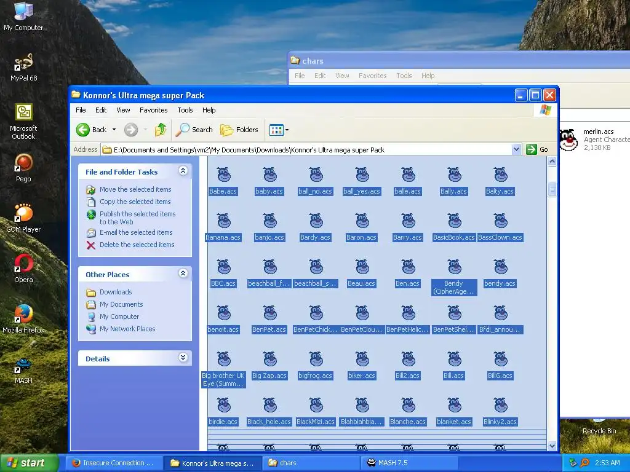Collapse the File and Folder Tasks panel
The height and width of the screenshot is (472, 630).
[x=183, y=171]
